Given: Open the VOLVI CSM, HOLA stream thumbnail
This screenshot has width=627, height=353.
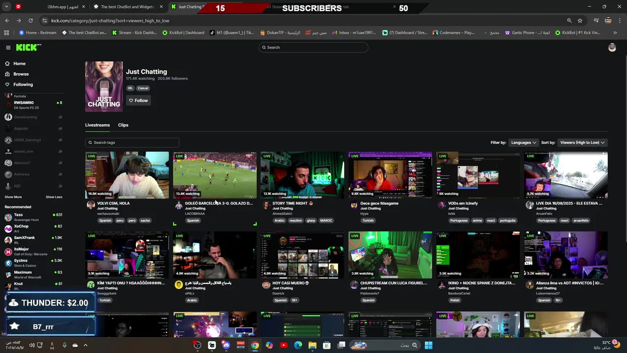Looking at the screenshot, I should pyautogui.click(x=127, y=175).
